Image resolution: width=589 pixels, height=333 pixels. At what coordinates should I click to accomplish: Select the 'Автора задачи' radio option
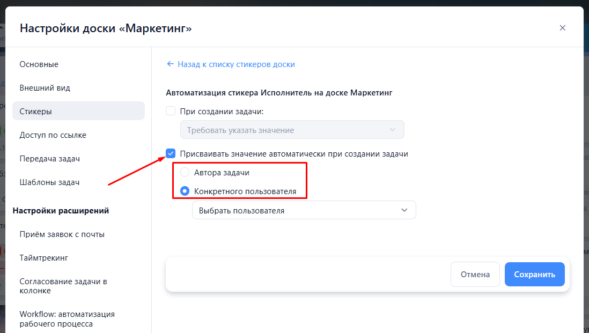185,172
